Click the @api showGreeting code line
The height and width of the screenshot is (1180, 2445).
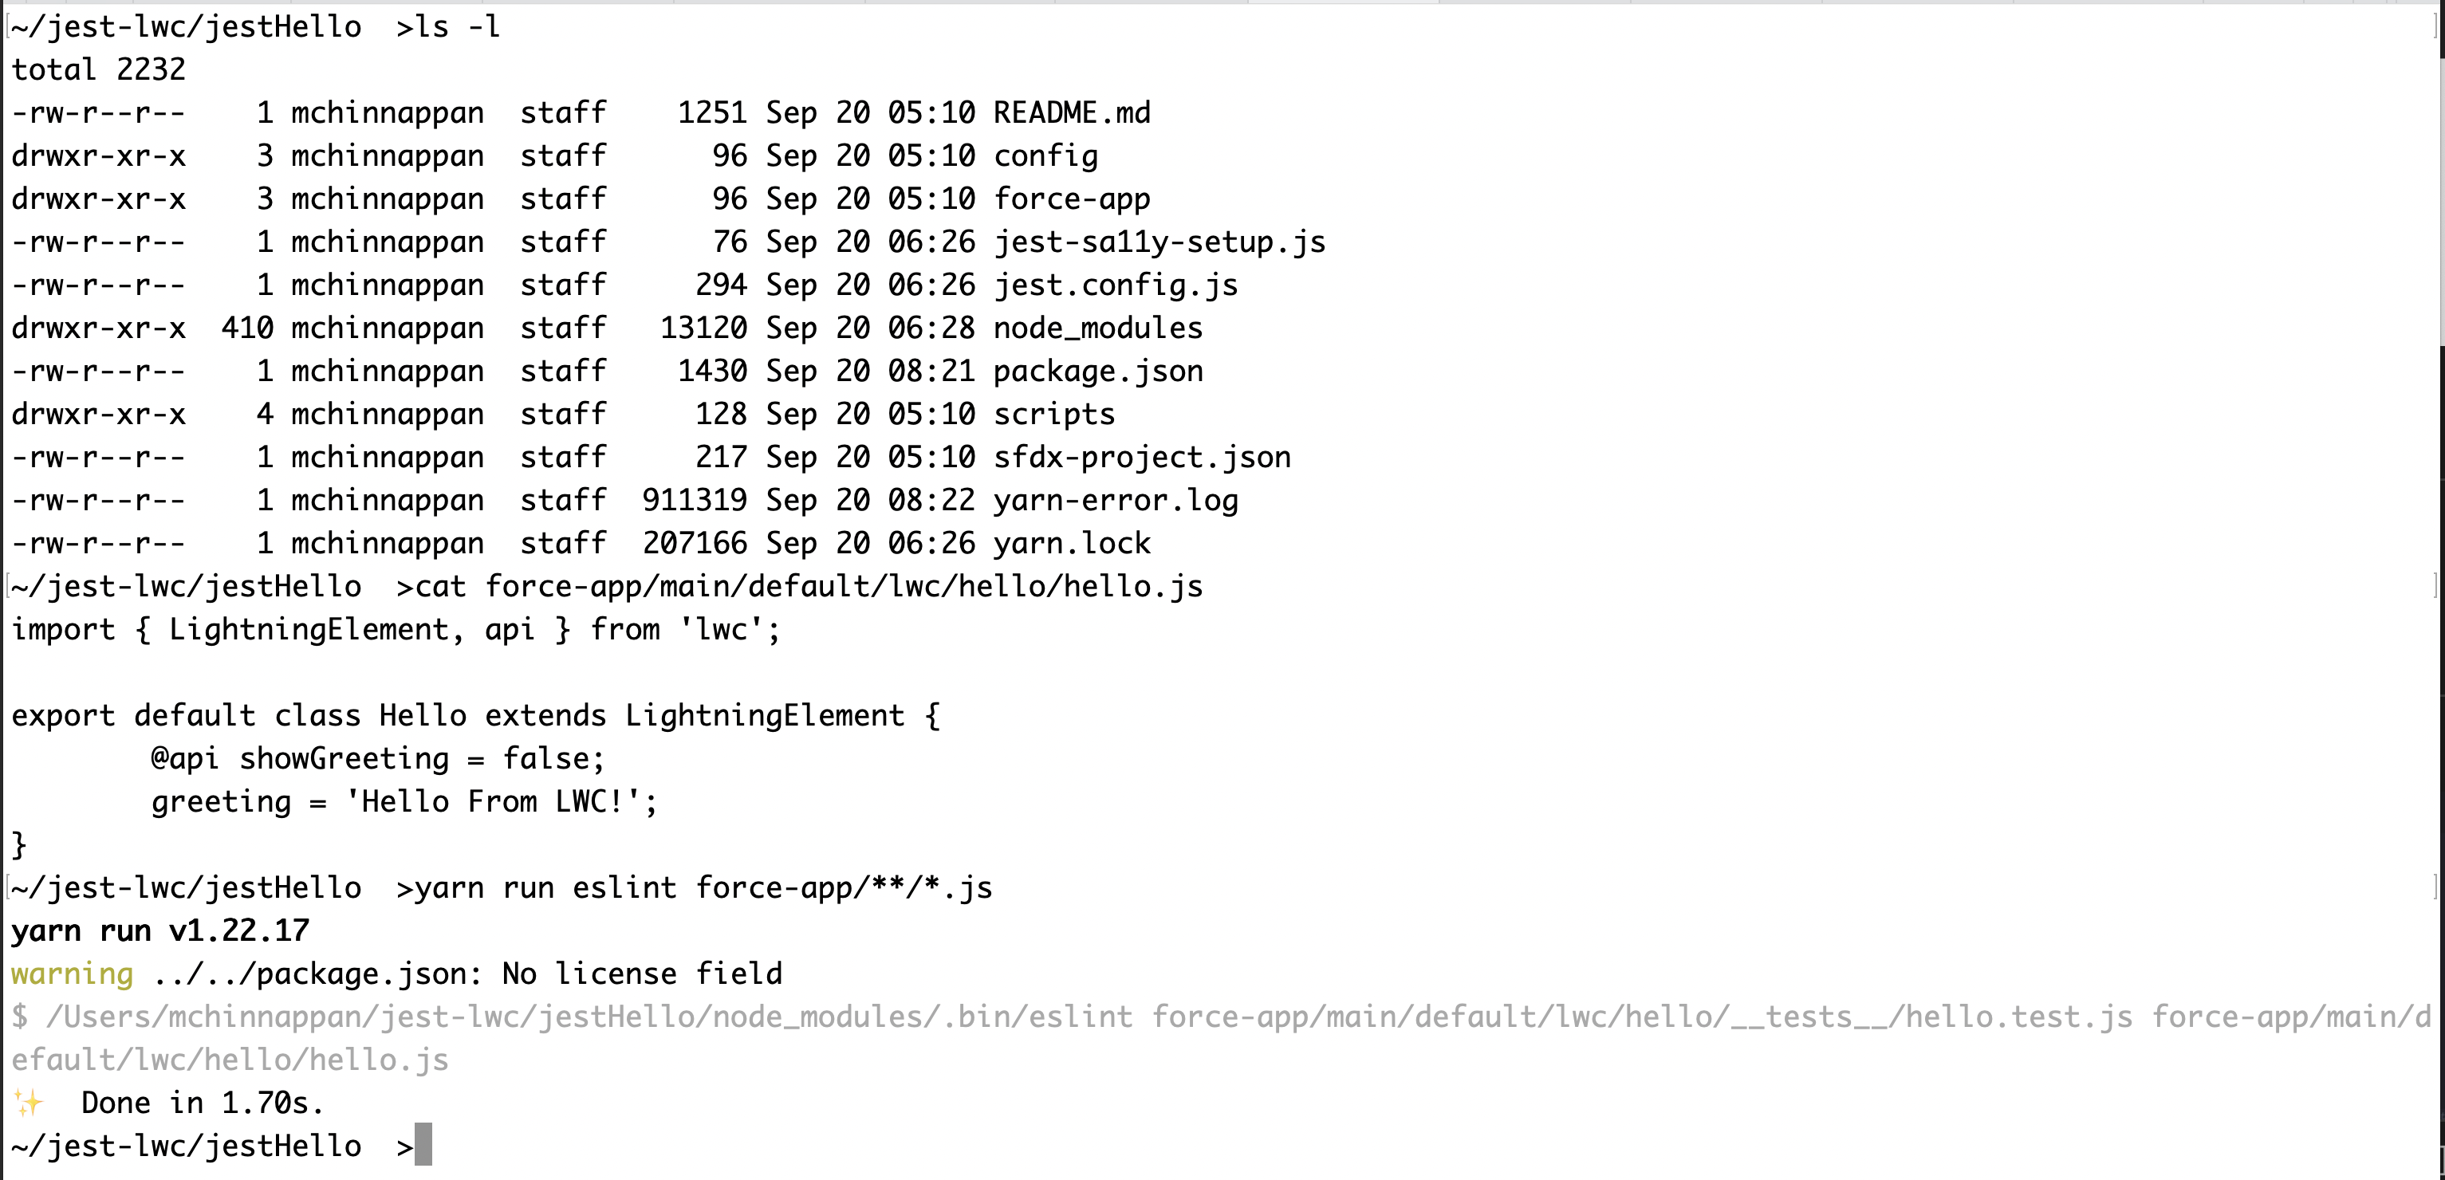coord(378,758)
